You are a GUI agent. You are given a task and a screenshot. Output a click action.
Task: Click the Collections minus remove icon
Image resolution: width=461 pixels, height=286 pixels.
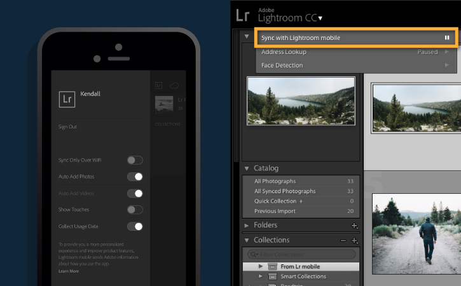tap(343, 240)
